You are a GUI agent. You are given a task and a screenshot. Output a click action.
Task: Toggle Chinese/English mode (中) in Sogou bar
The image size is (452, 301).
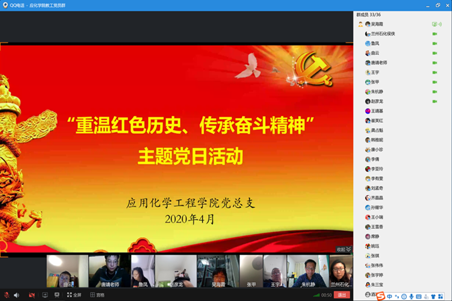(390, 296)
